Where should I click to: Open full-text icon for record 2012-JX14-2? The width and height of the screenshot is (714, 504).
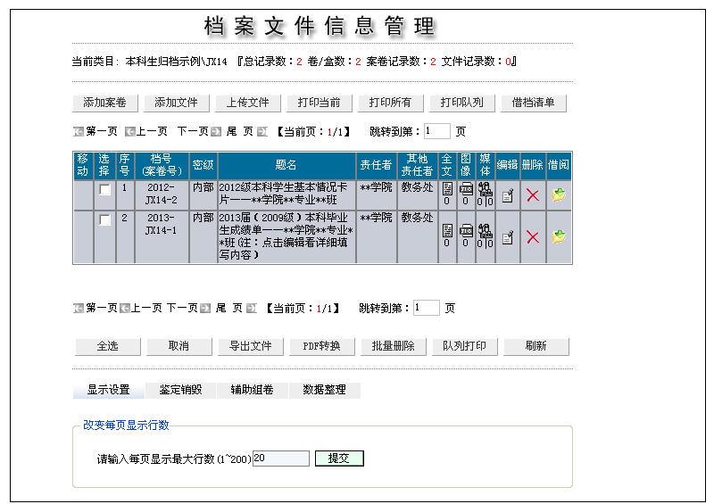(x=447, y=189)
